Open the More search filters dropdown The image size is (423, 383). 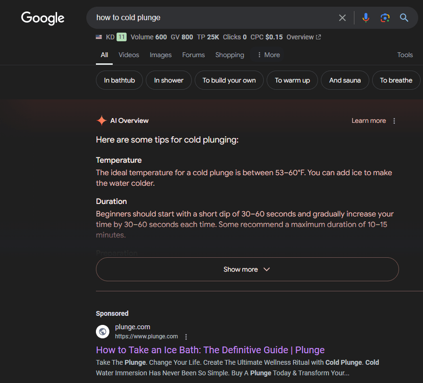(x=268, y=55)
